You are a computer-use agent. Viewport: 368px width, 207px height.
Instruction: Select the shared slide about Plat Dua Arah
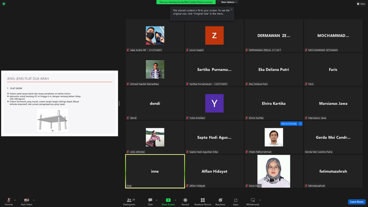[60, 103]
